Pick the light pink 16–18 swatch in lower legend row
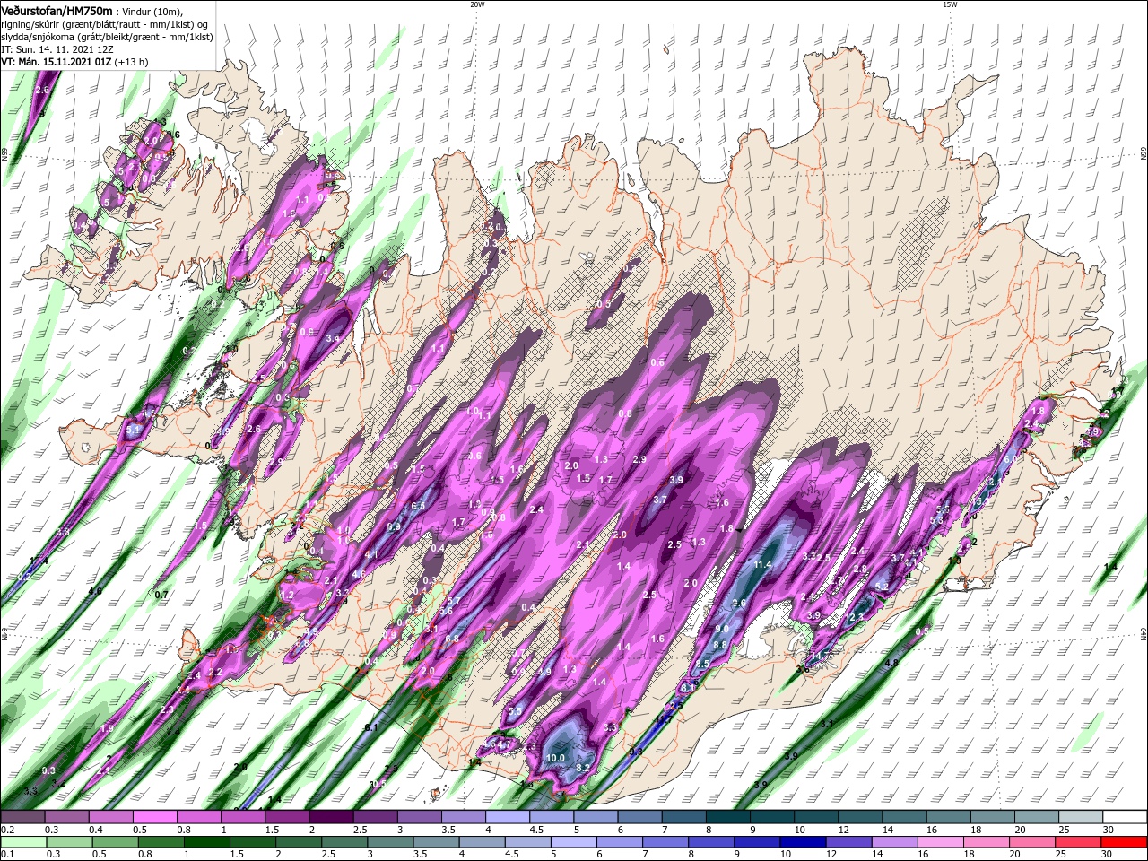The image size is (1148, 861). click(941, 842)
